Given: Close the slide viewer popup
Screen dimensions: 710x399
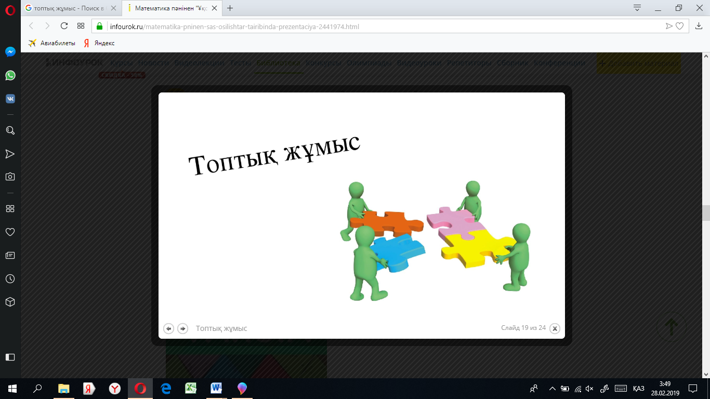Looking at the screenshot, I should click(x=555, y=328).
